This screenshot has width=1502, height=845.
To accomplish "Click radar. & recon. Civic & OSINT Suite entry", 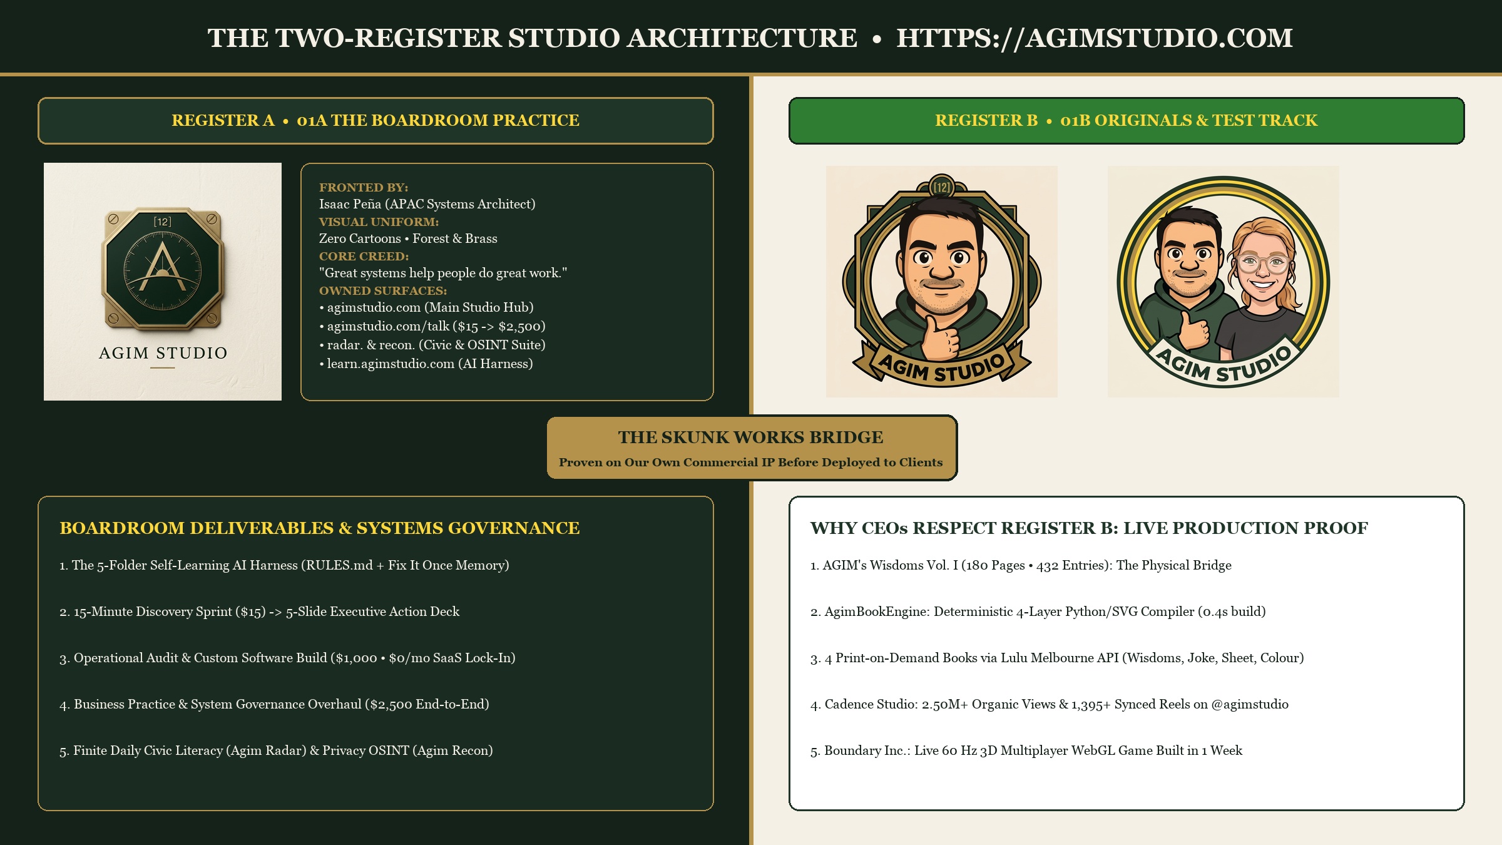I will click(x=432, y=345).
